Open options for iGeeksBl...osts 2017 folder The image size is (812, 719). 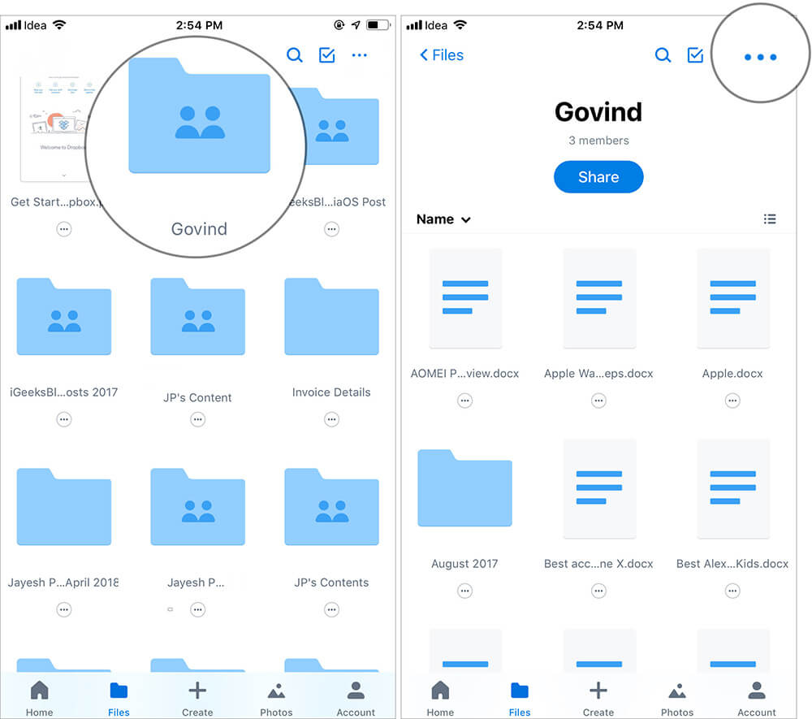63,419
